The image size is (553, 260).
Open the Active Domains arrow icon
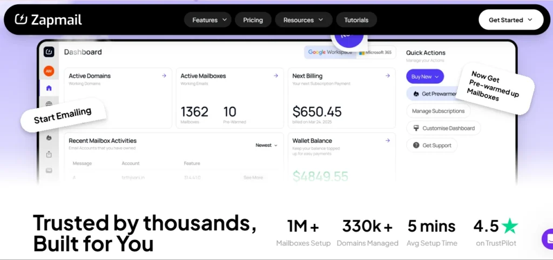pyautogui.click(x=164, y=76)
